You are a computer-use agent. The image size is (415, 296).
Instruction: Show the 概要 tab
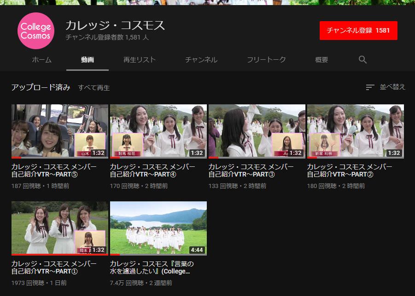click(321, 60)
